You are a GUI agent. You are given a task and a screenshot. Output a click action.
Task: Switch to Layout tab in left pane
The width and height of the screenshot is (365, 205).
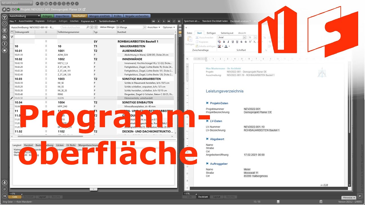tap(42, 197)
